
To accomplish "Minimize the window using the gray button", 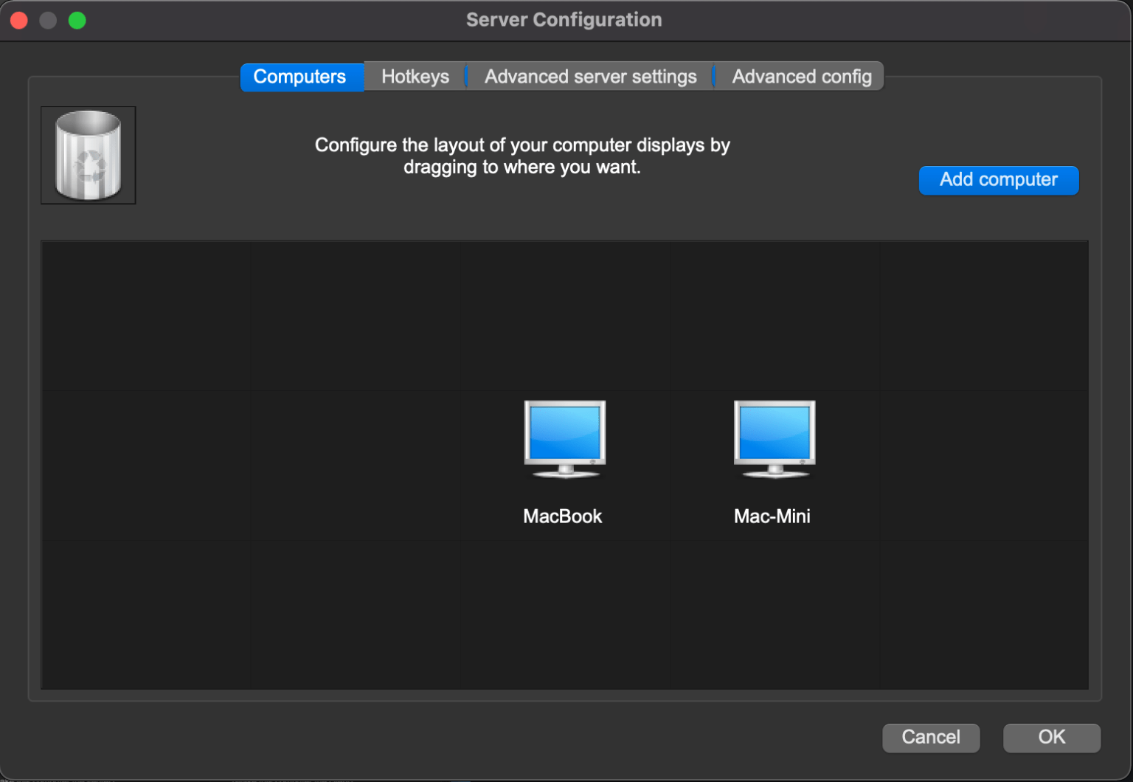I will point(48,21).
